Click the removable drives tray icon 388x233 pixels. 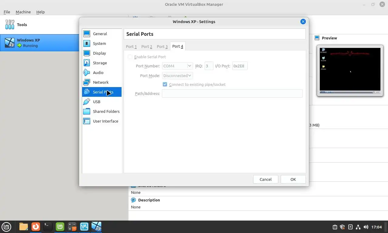(x=350, y=227)
